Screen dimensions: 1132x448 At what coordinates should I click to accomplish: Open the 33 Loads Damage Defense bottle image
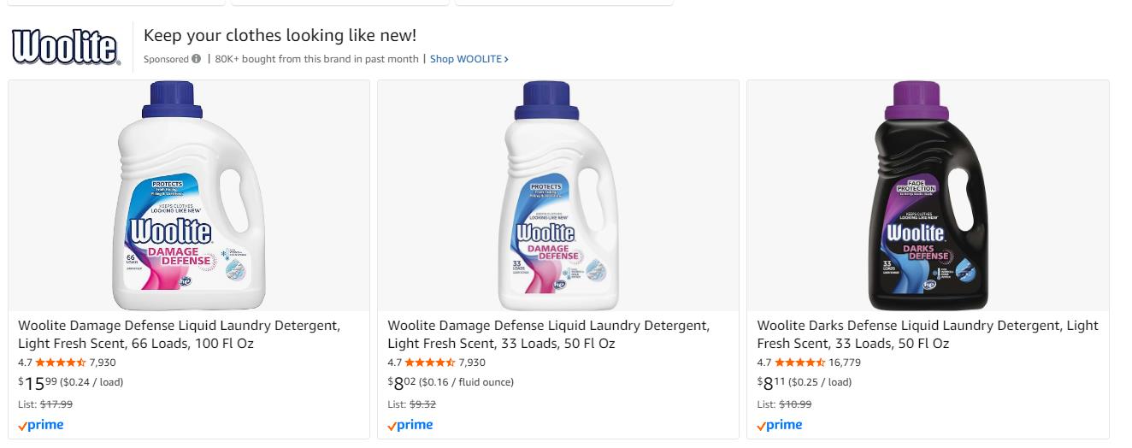pos(558,196)
